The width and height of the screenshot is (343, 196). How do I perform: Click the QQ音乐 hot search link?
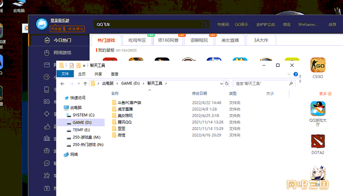pyautogui.click(x=241, y=24)
